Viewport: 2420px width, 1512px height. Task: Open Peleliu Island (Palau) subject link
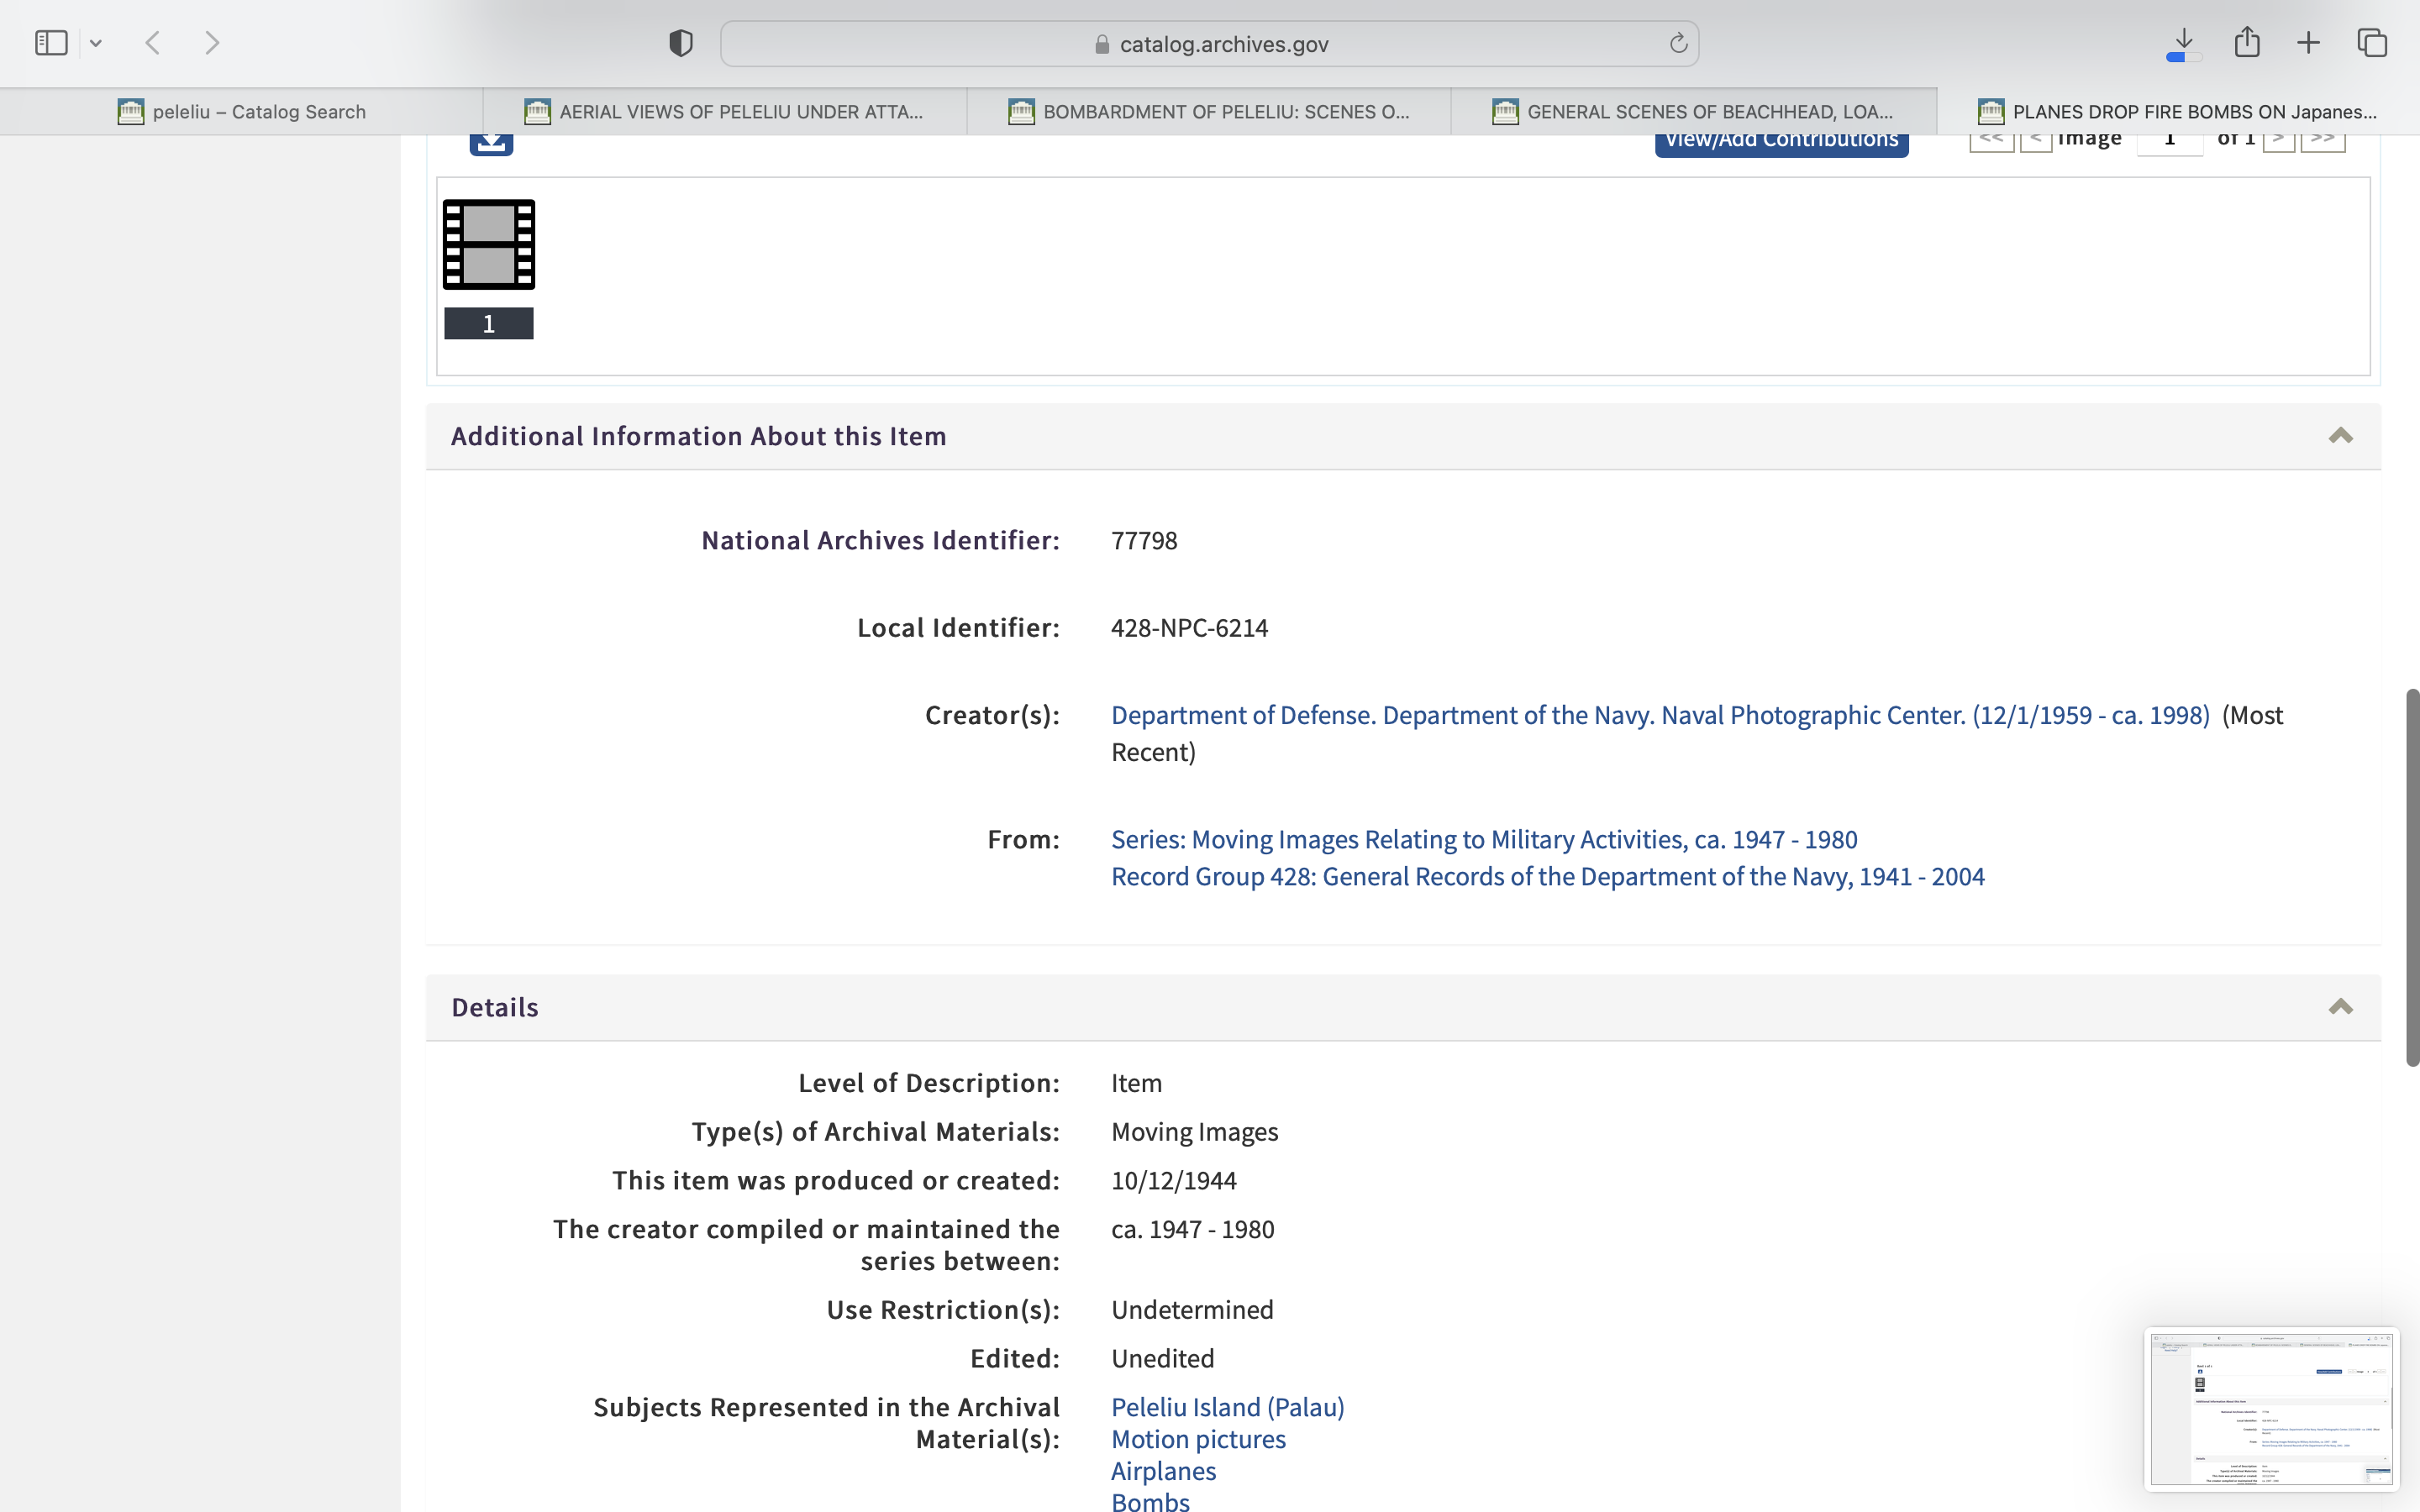point(1227,1407)
